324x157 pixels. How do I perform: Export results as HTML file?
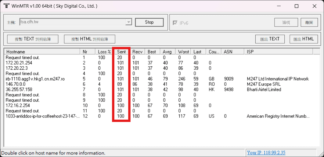304,39
